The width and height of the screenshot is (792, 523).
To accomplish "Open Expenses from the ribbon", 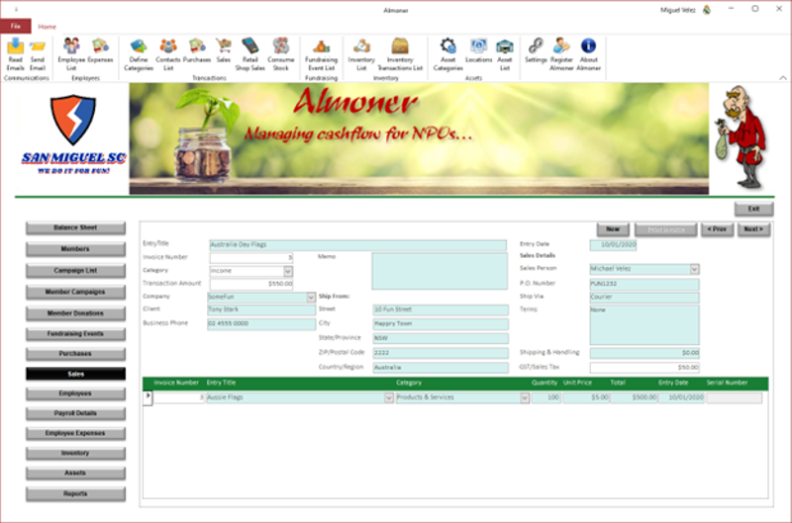I will point(100,50).
